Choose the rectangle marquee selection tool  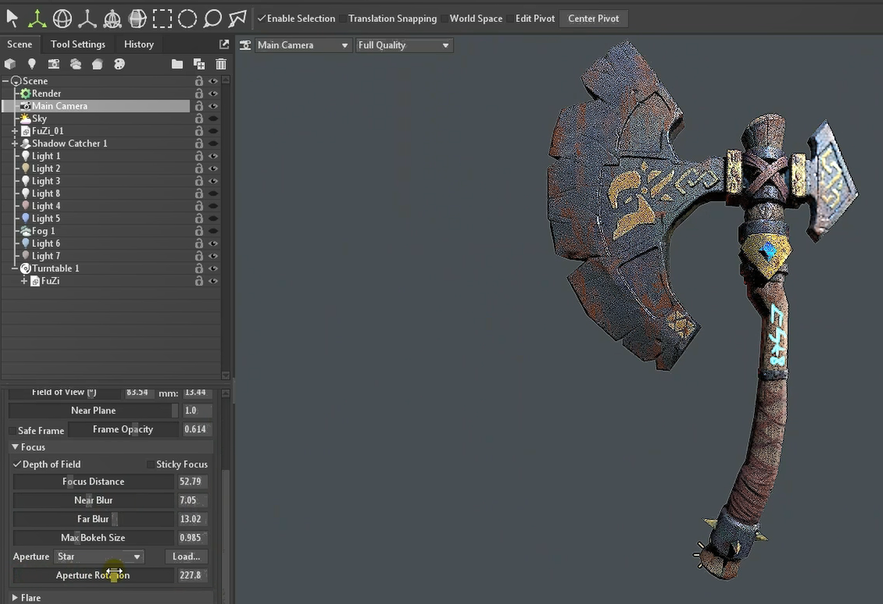pos(162,19)
